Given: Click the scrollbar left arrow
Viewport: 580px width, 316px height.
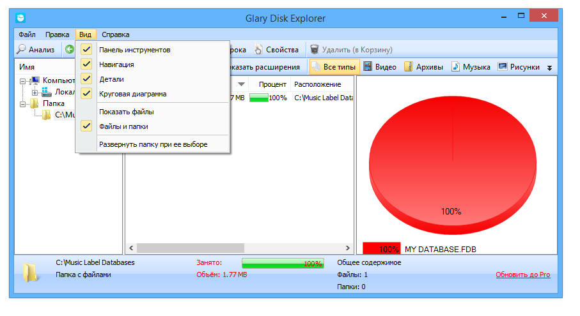Looking at the screenshot, I should pyautogui.click(x=131, y=248).
